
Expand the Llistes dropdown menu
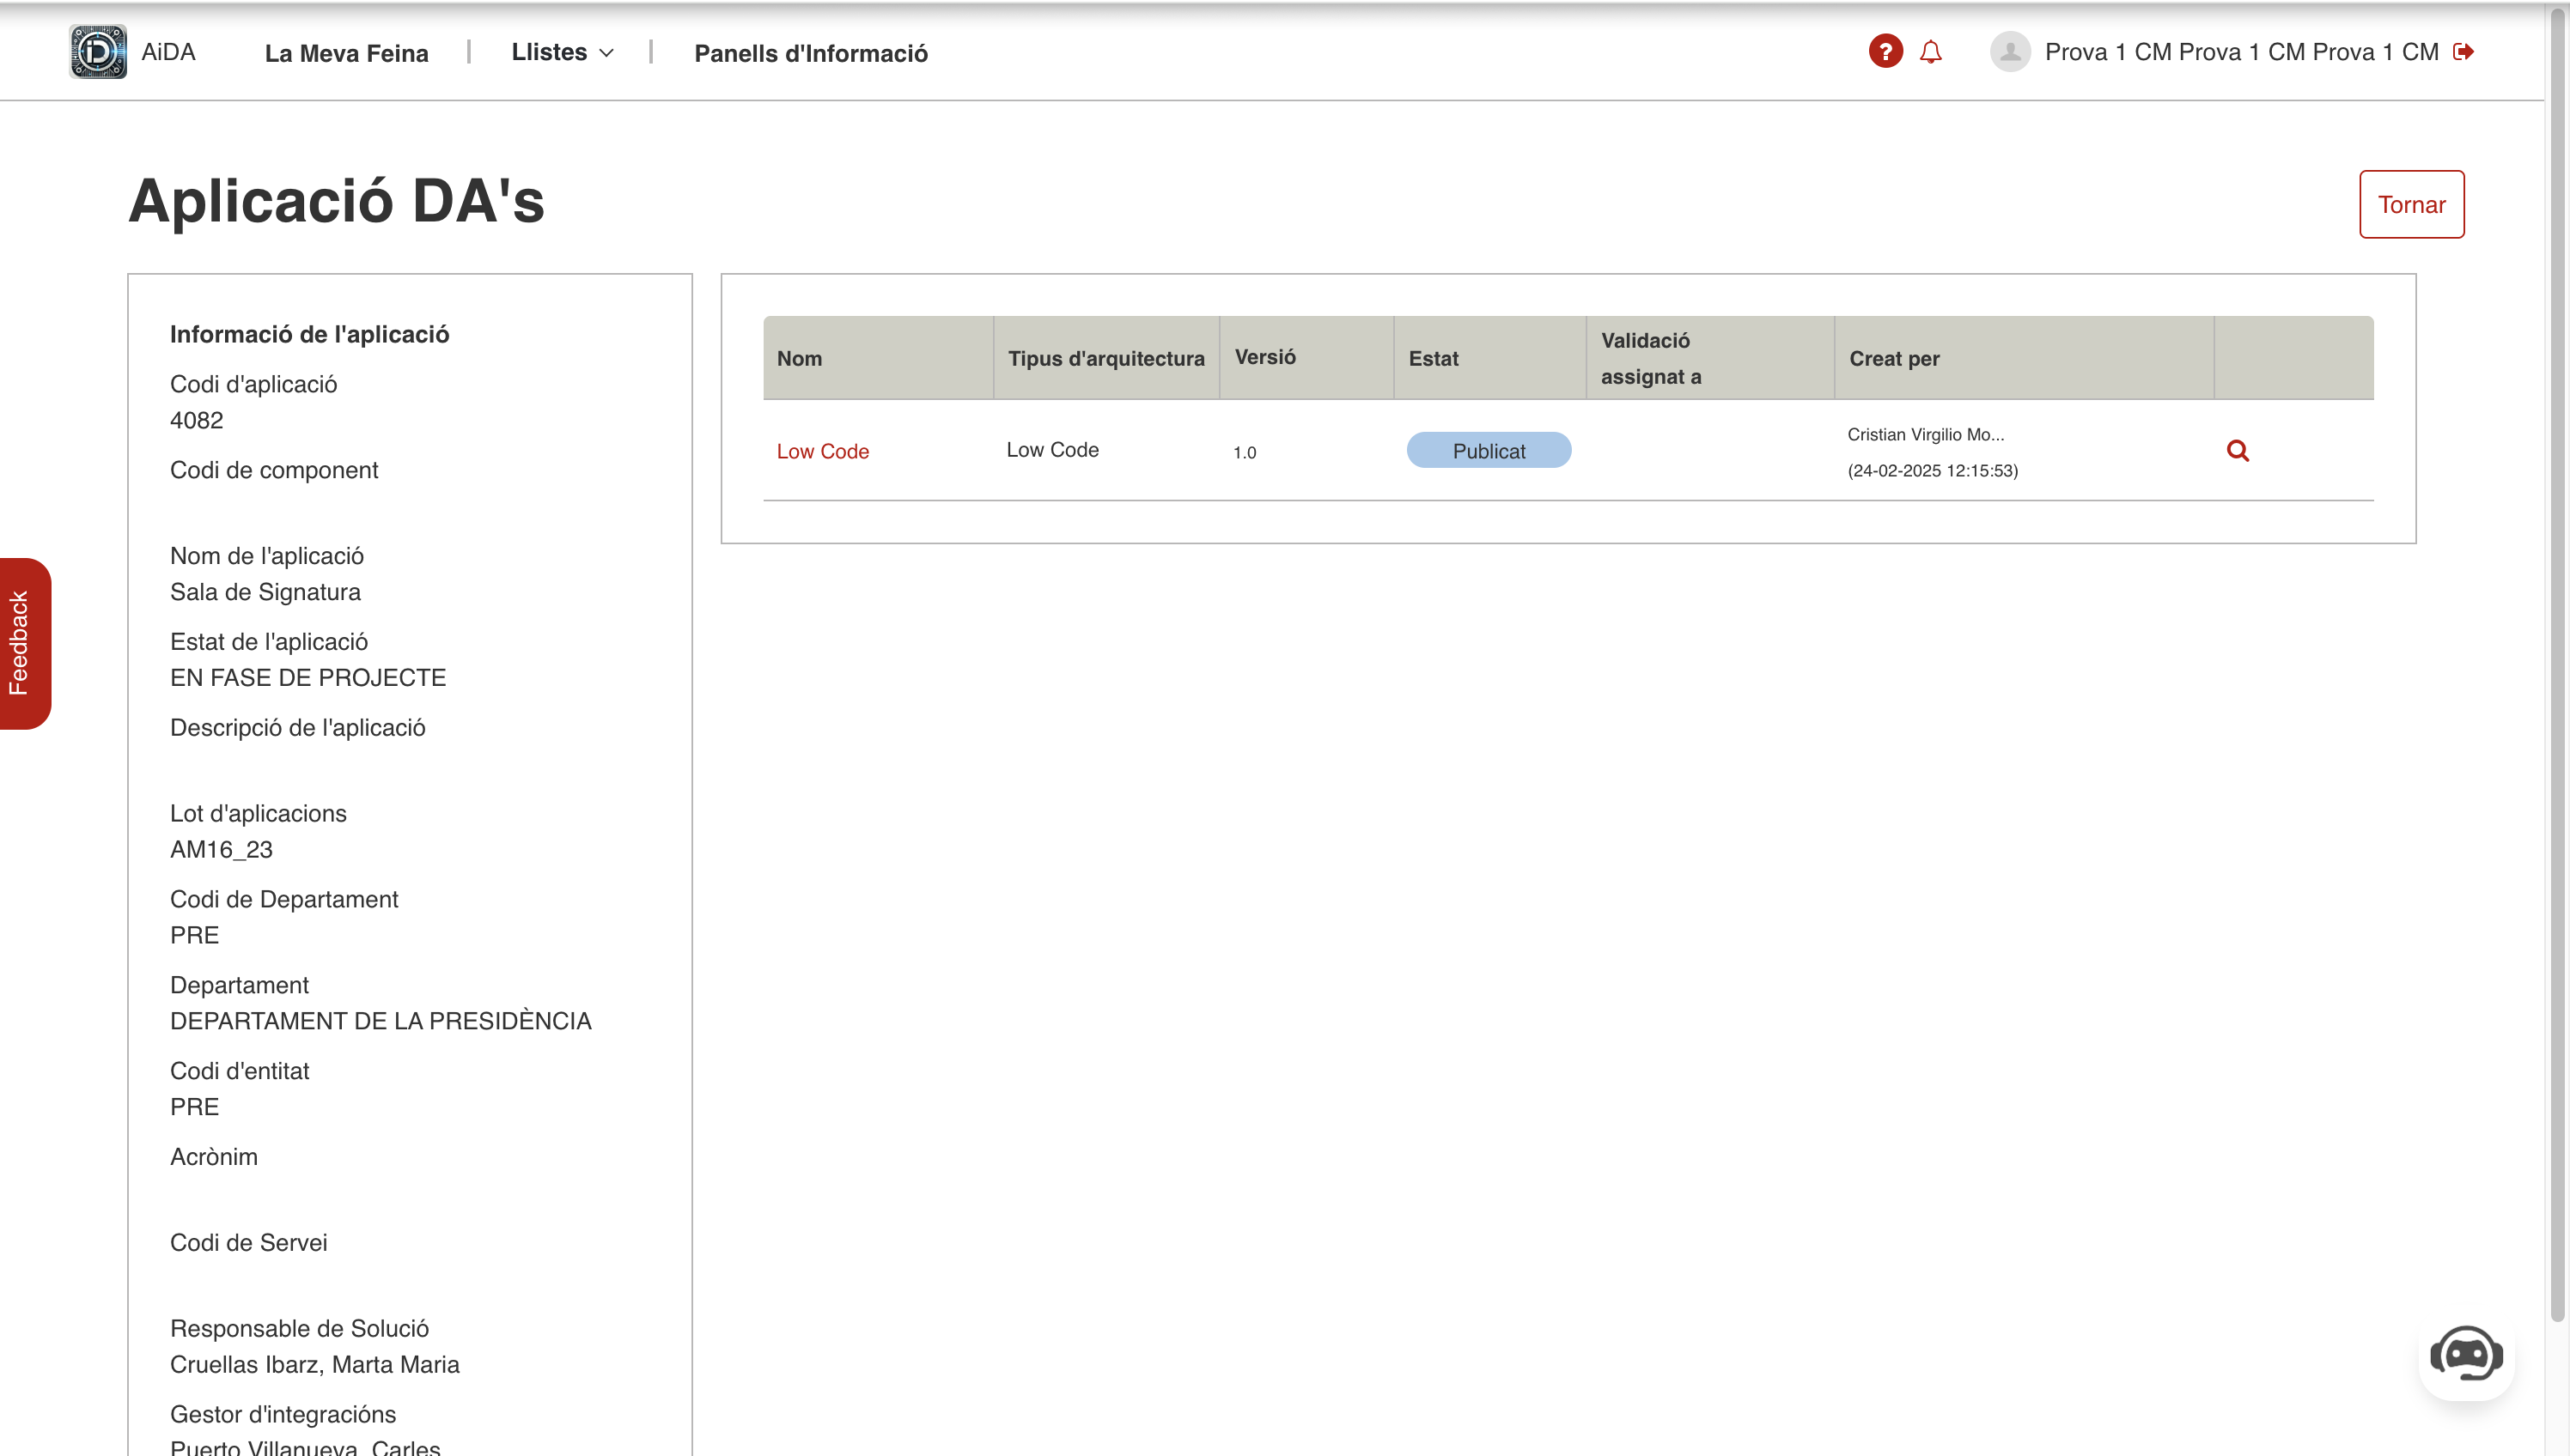(549, 52)
